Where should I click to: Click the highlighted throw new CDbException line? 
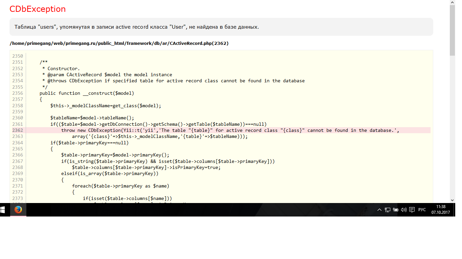(230, 130)
